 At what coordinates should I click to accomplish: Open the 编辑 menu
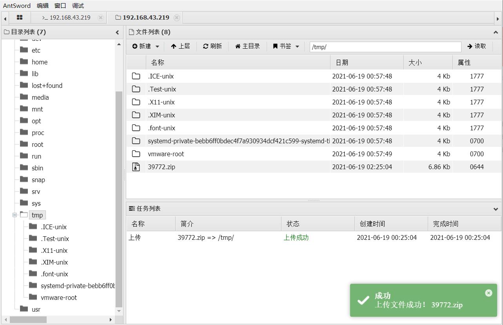(x=42, y=5)
